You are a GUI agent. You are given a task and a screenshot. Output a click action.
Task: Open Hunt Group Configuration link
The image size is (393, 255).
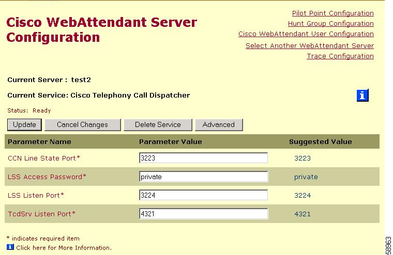331,24
